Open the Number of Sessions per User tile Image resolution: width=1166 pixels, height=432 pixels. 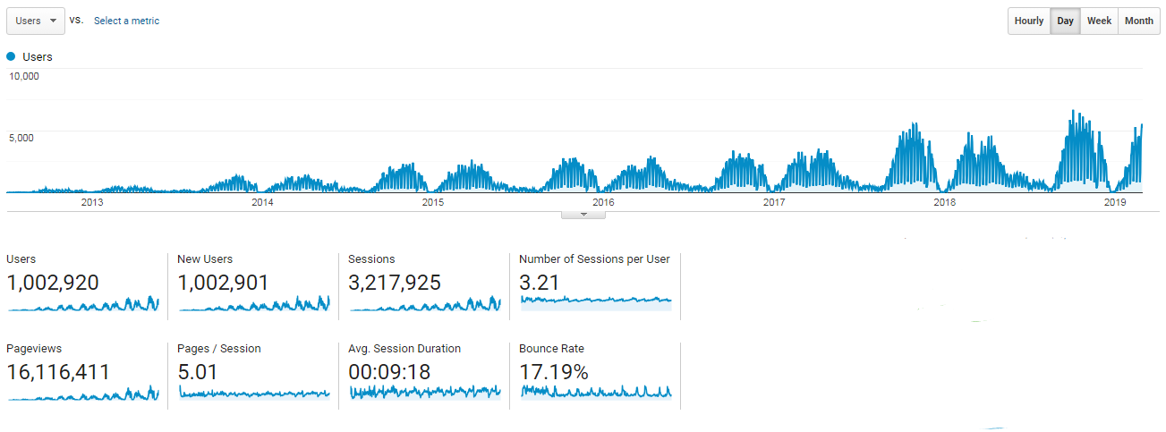tap(595, 301)
